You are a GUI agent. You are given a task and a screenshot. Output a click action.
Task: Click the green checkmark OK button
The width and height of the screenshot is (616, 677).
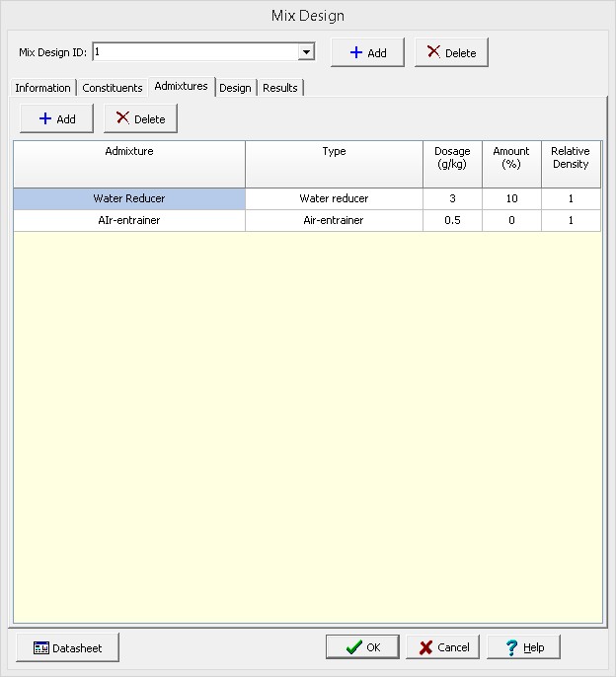(x=362, y=647)
